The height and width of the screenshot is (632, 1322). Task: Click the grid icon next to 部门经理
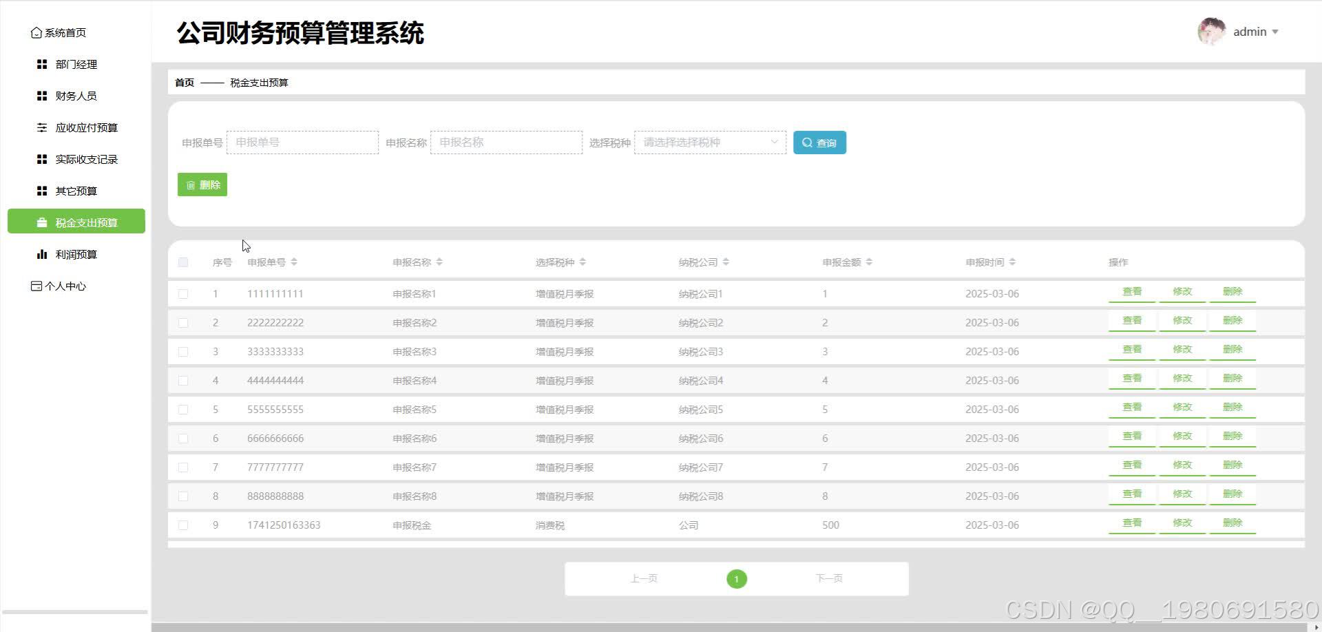point(42,64)
